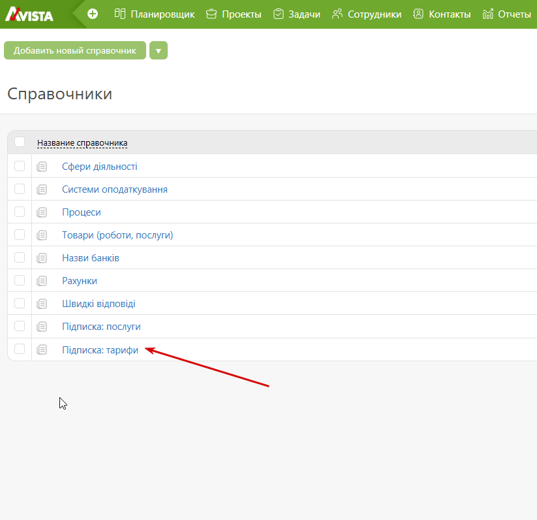Click the directory icon beside Назви банків
The width and height of the screenshot is (537, 520).
coord(42,258)
